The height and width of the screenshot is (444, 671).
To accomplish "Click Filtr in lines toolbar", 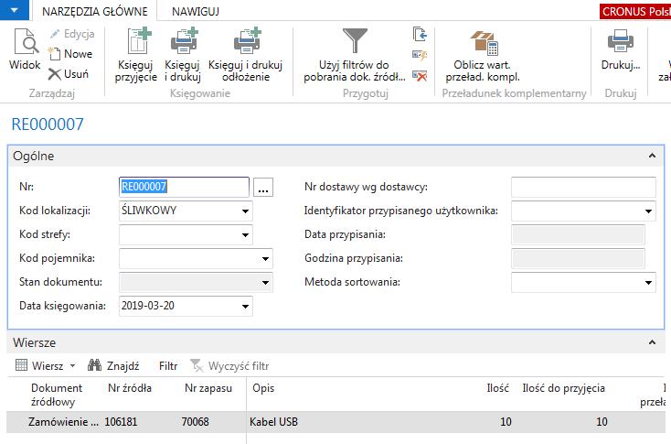I will tap(168, 366).
